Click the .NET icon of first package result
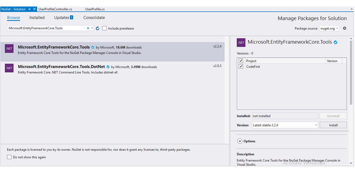 9,49
